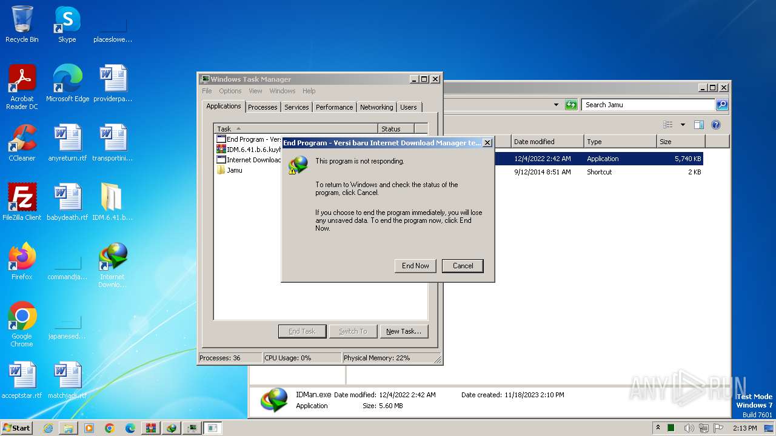Select the IDM.6.41.b.6 task row
776x436 pixels.
(x=249, y=150)
